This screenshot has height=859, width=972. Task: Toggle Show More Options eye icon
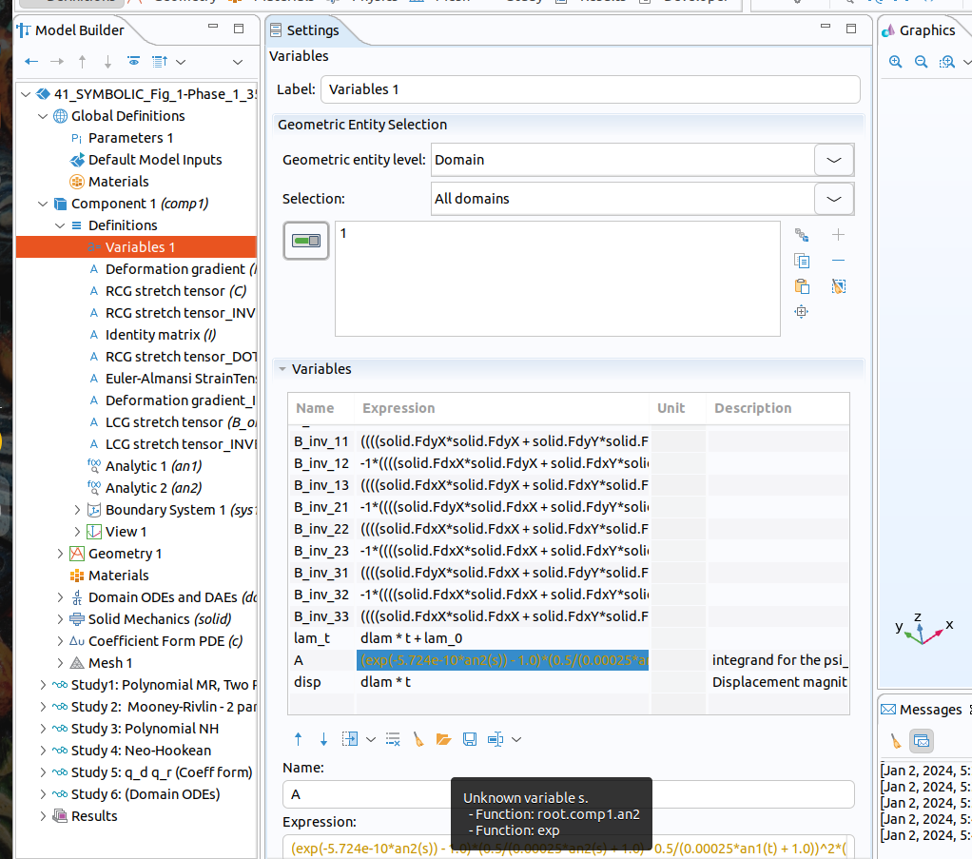(134, 62)
